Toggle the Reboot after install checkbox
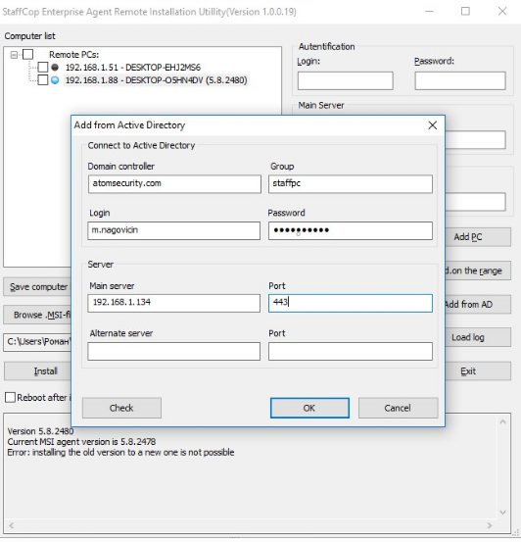 pyautogui.click(x=10, y=398)
